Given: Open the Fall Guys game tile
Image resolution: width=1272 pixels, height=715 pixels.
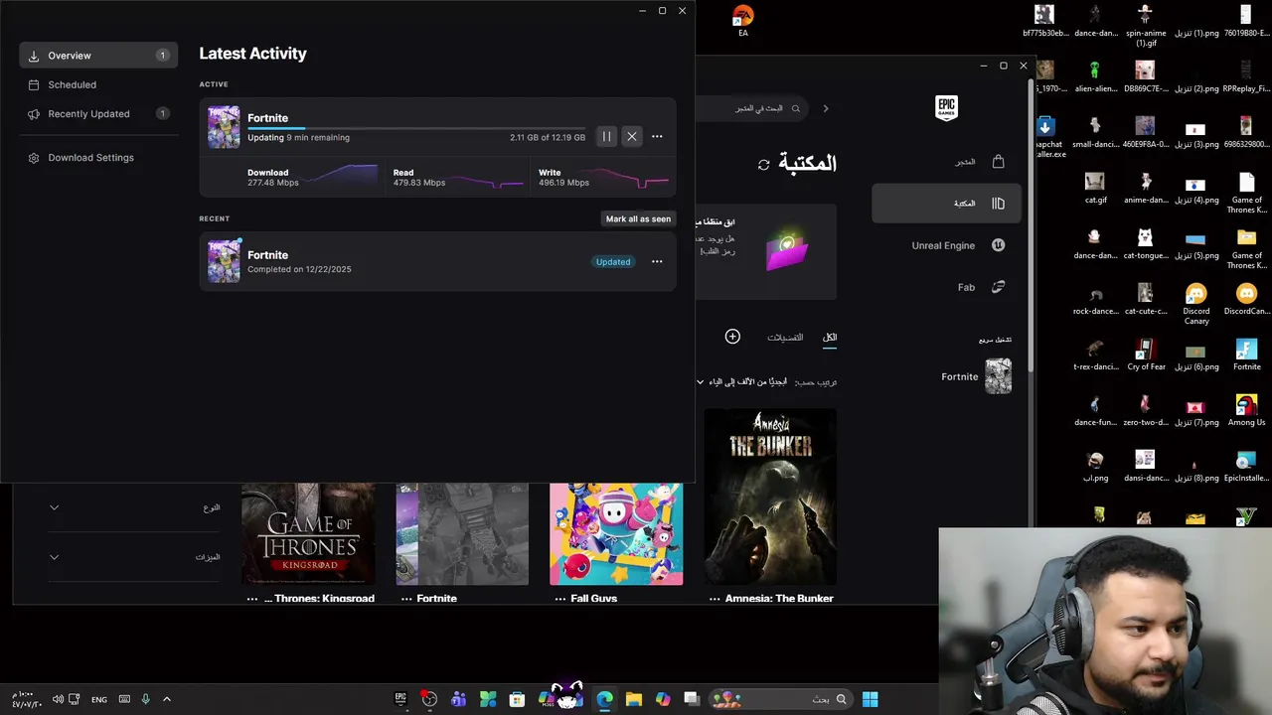Looking at the screenshot, I should click(616, 534).
